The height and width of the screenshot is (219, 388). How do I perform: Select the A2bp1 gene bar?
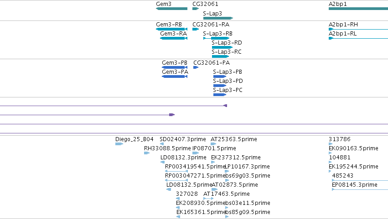(358, 9)
